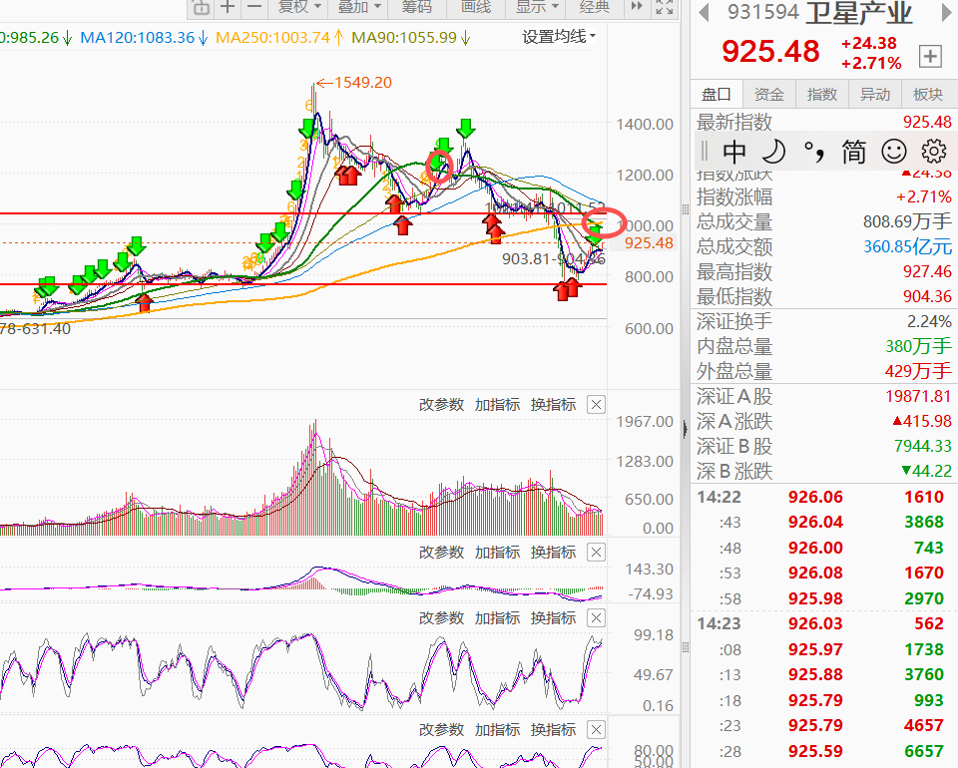Click the 筹码 chip distribution button
The image size is (958, 768).
417,7
